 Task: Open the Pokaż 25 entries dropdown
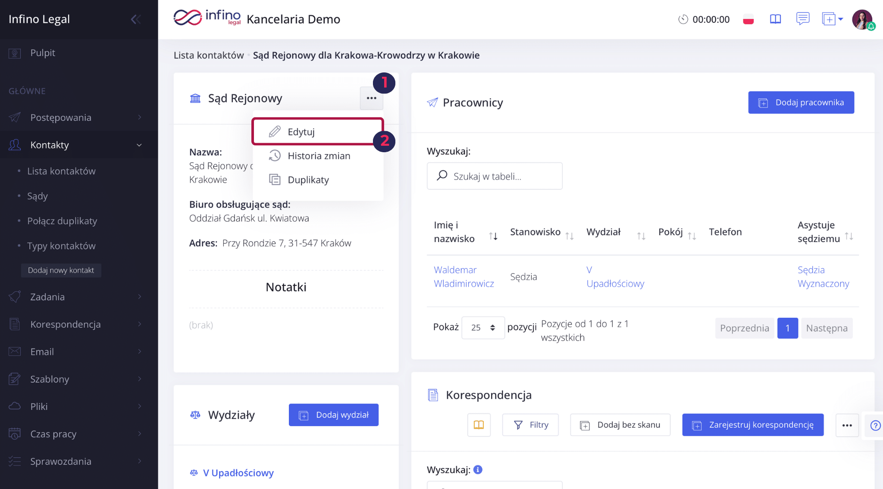tap(483, 328)
